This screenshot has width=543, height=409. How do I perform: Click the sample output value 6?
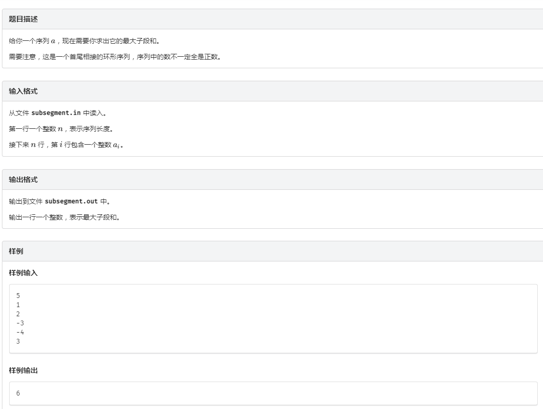pos(18,394)
